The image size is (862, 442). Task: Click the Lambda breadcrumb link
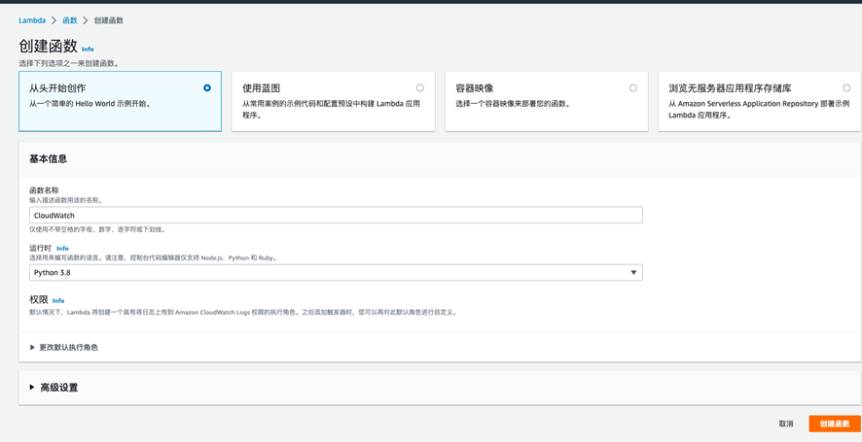tap(32, 20)
